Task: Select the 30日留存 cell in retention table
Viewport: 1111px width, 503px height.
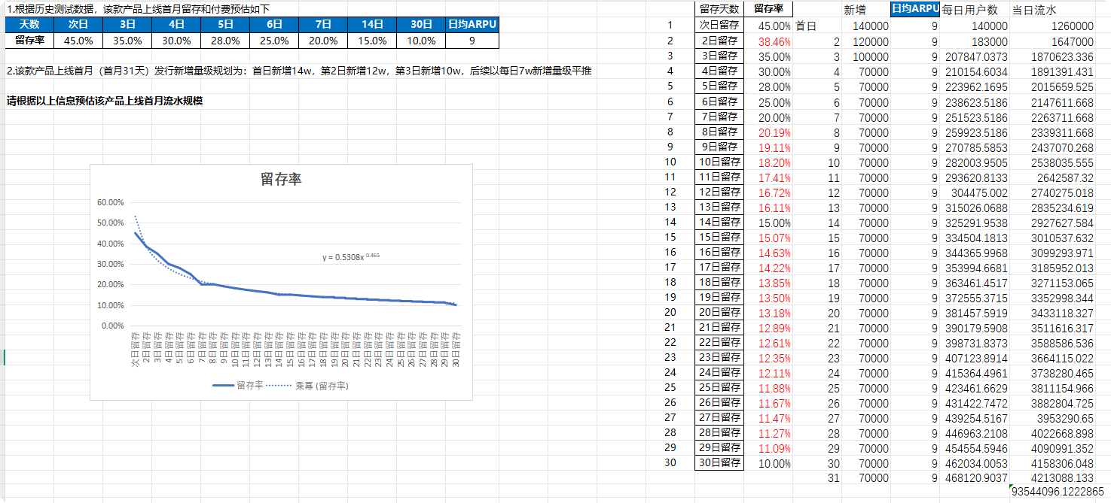Action: 719,462
